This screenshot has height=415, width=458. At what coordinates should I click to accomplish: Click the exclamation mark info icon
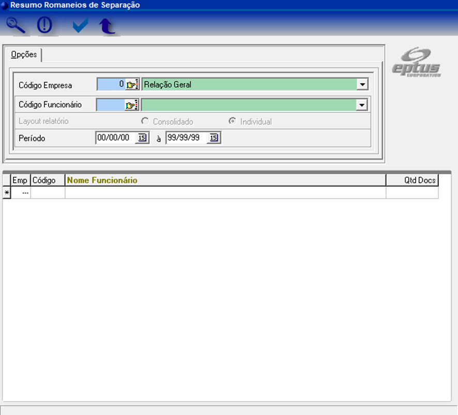pyautogui.click(x=44, y=25)
